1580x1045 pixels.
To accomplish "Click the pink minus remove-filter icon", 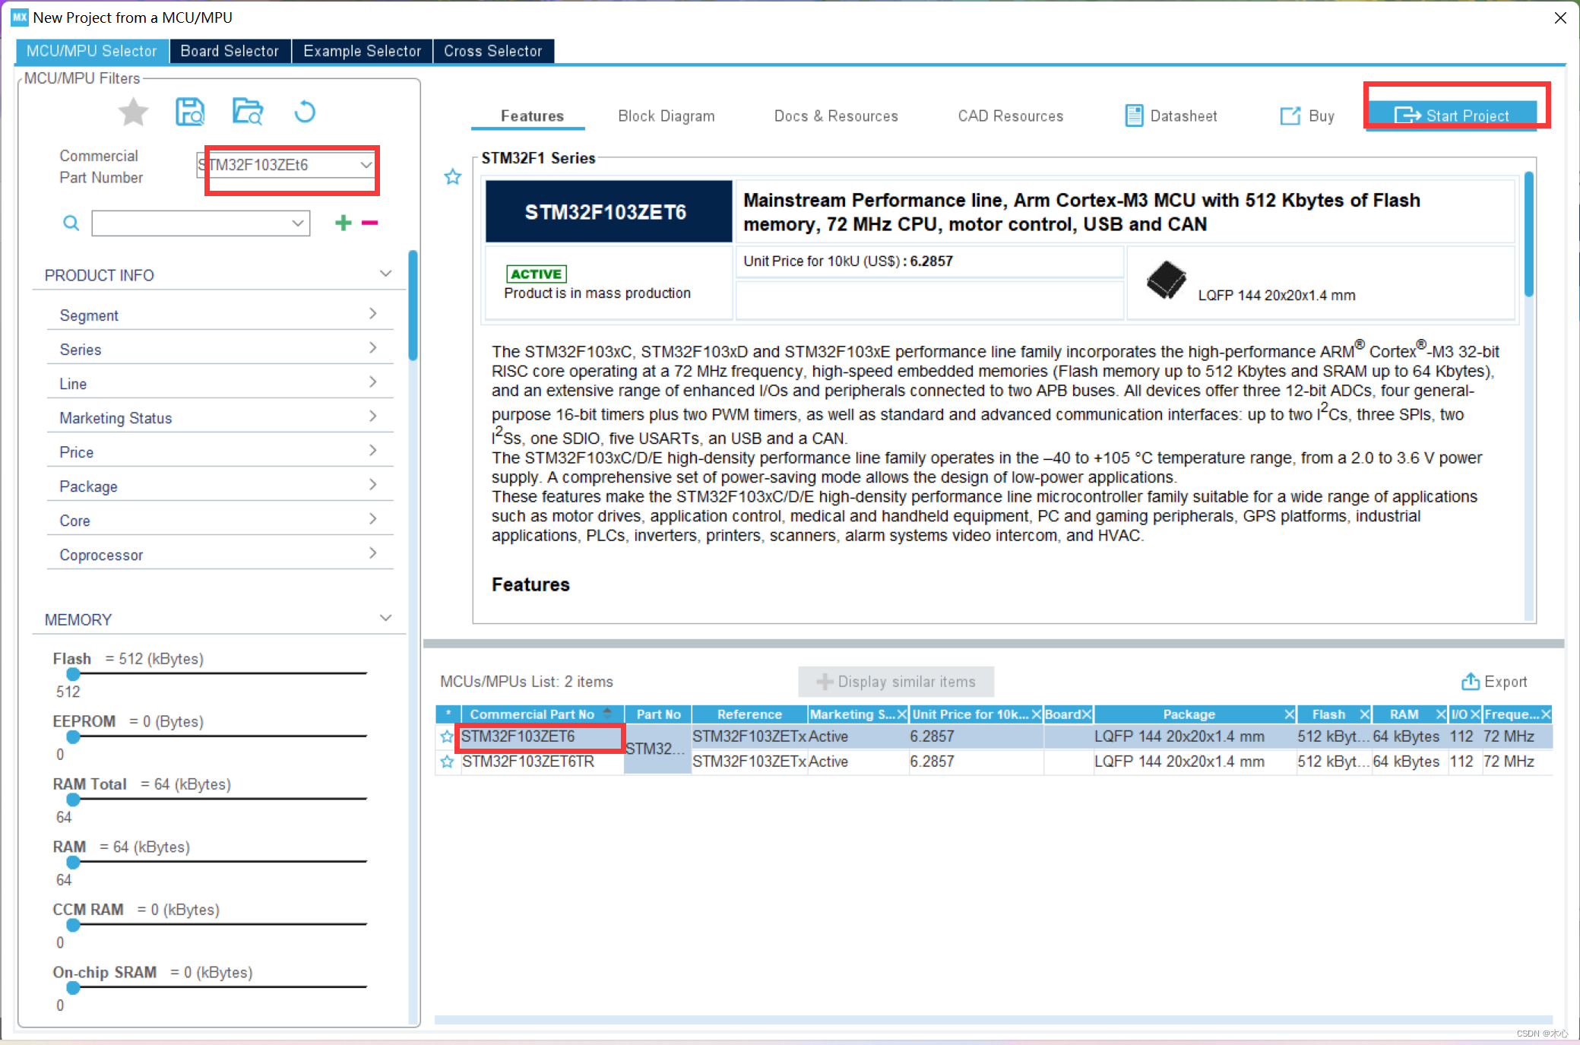I will tap(370, 223).
